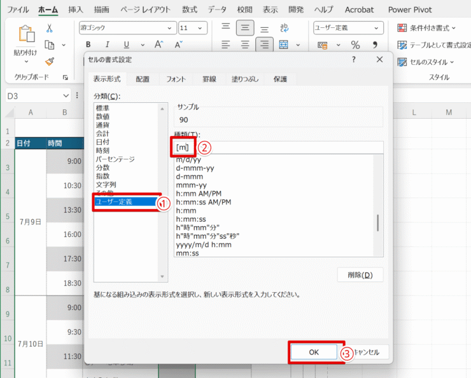Switch to 配置 tab in dialog
471x378 pixels.
click(x=143, y=79)
